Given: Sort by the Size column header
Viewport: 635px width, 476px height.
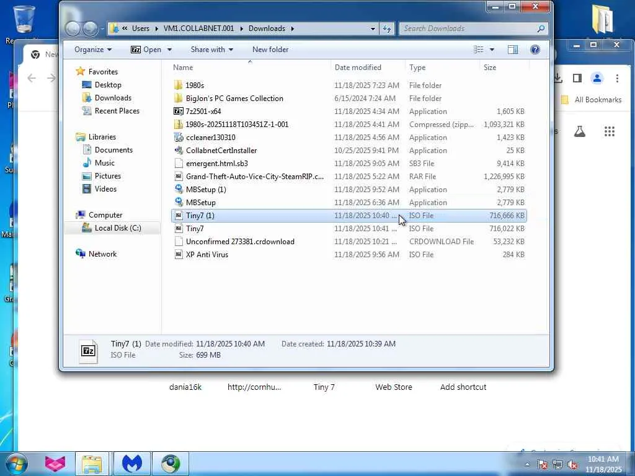Looking at the screenshot, I should 504,67.
